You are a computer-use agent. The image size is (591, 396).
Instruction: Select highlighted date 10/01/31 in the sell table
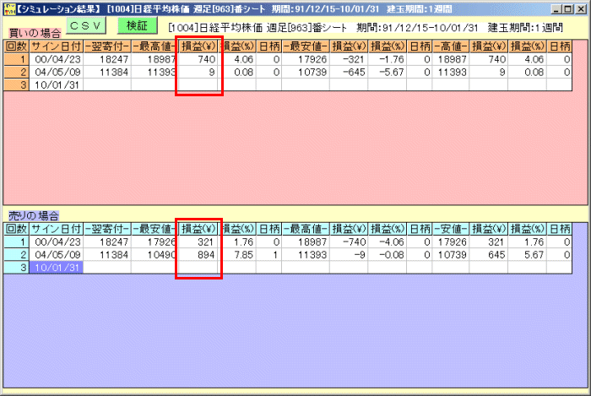[57, 268]
